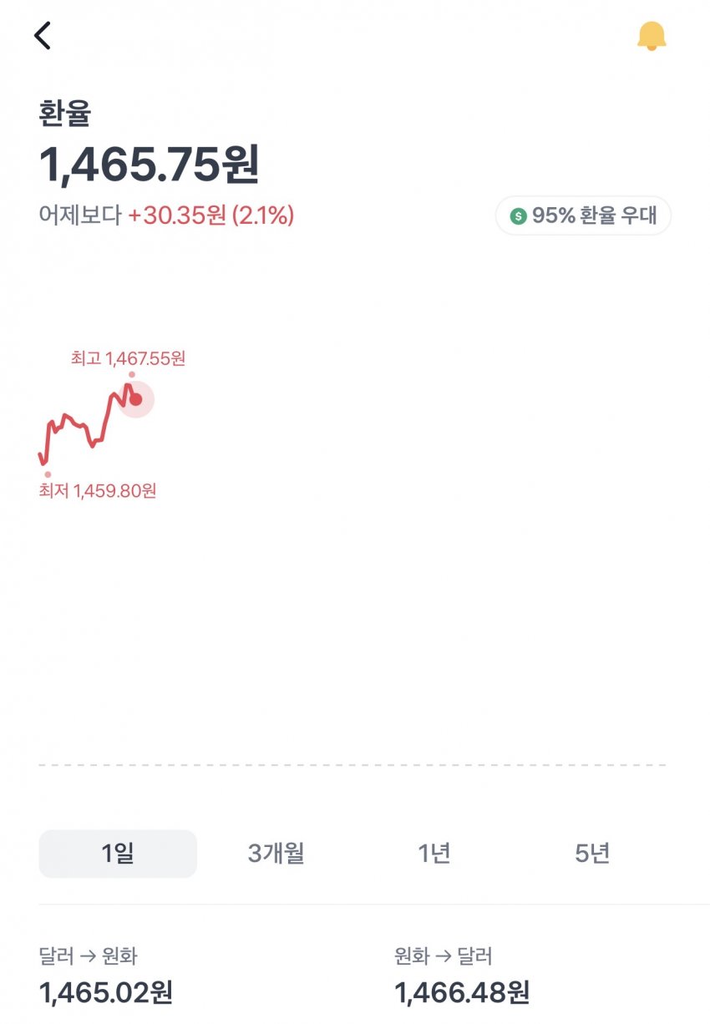This screenshot has width=710, height=1024.
Task: Show the 1년 chart range
Action: (x=434, y=854)
